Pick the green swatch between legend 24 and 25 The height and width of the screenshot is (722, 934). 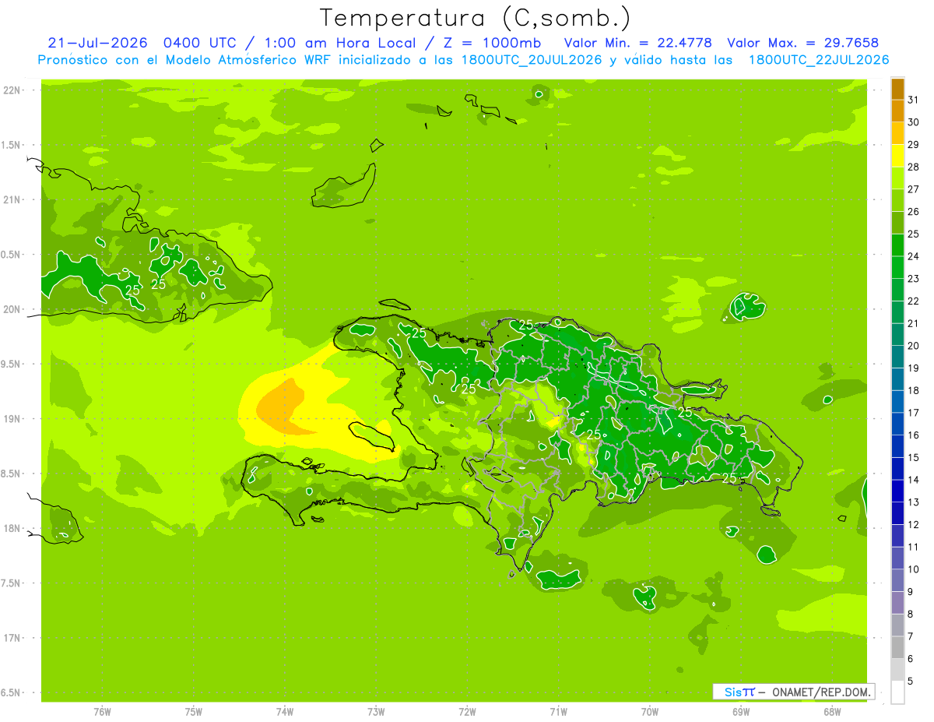pos(897,245)
